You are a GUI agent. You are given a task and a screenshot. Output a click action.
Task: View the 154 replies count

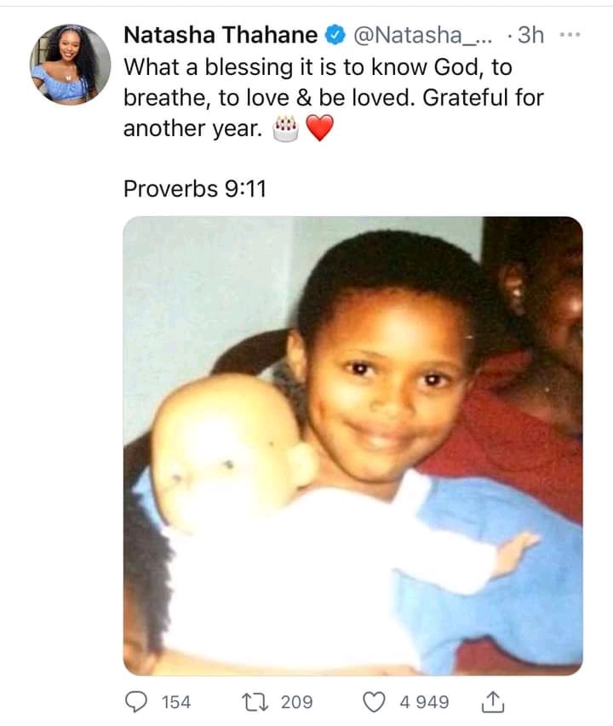(x=176, y=702)
